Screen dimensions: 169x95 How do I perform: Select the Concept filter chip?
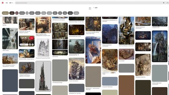click(x=38, y=13)
